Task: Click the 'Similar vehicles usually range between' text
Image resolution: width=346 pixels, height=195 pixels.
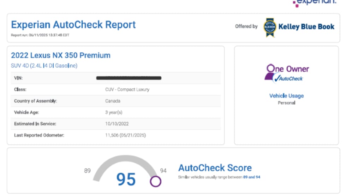Action: click(210, 177)
